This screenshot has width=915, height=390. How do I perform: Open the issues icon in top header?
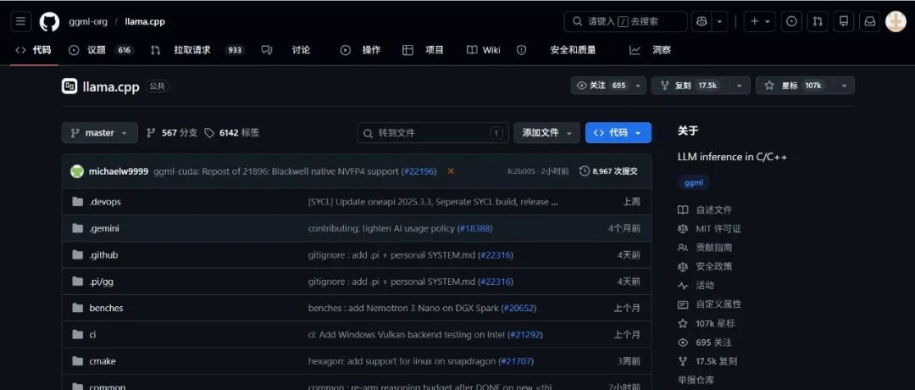click(791, 21)
